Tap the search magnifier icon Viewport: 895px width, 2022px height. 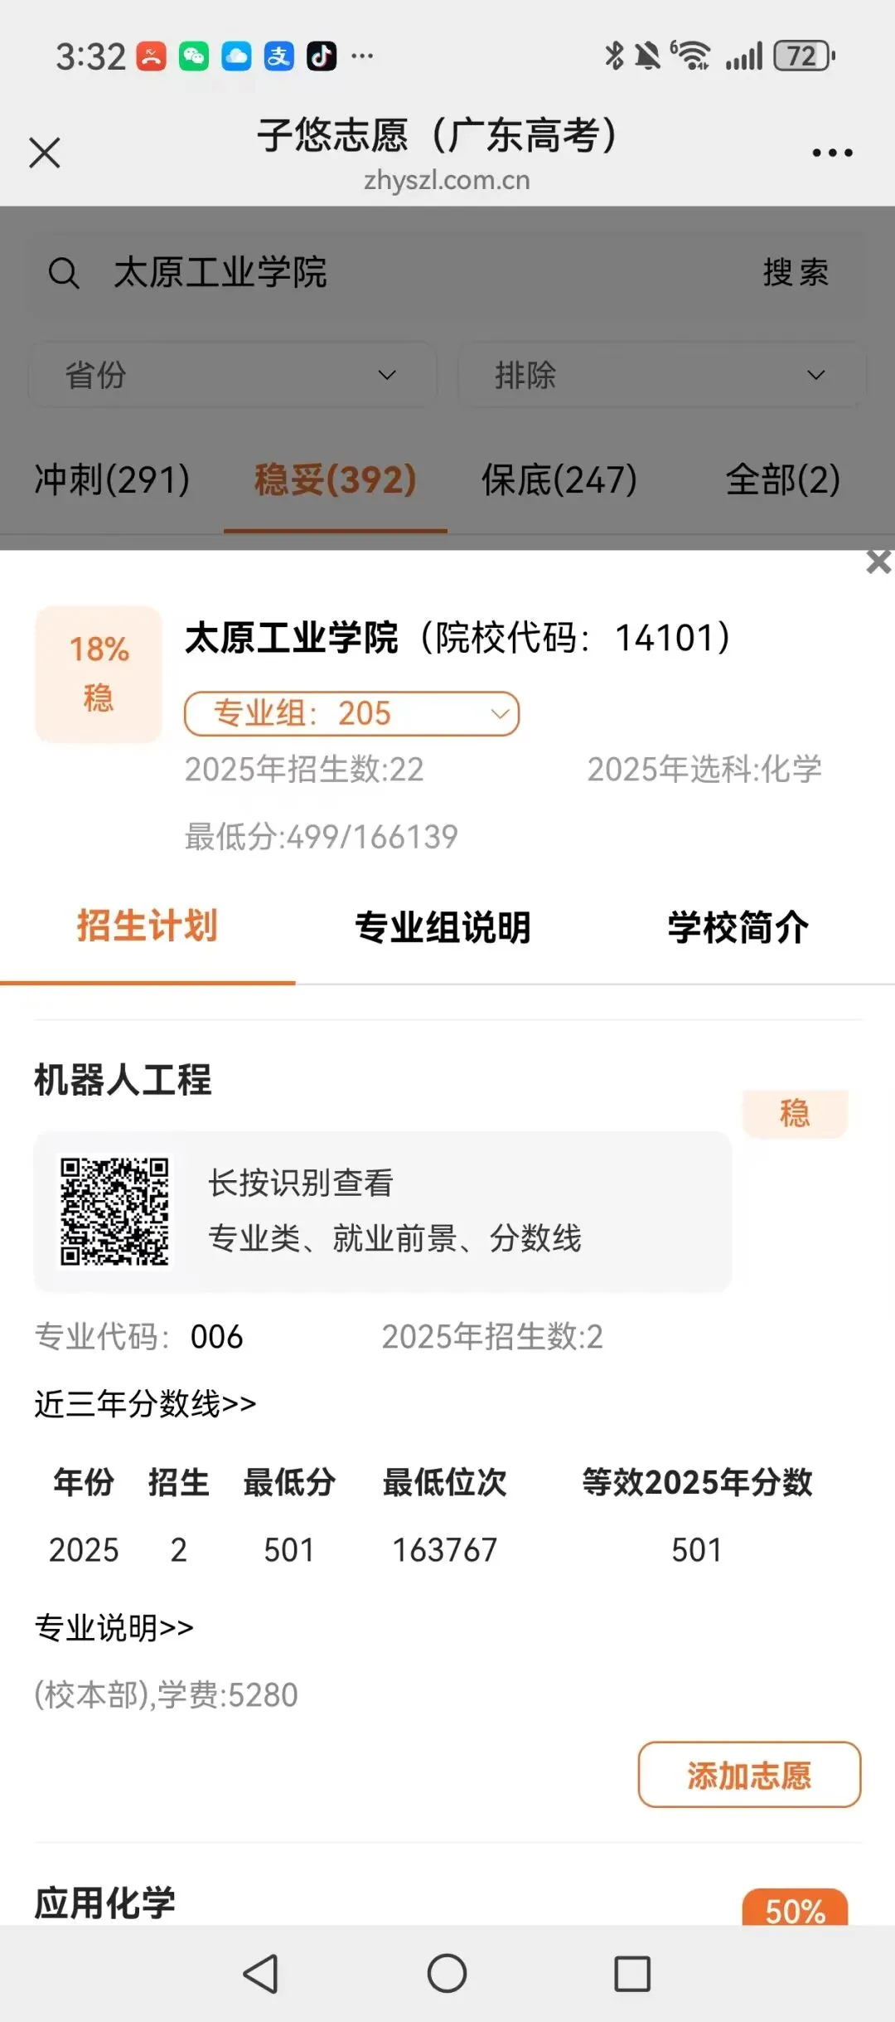(x=64, y=273)
